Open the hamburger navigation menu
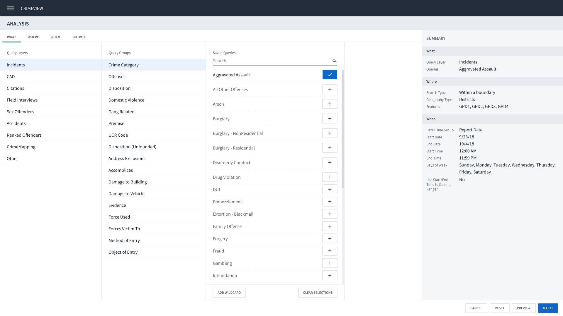The width and height of the screenshot is (563, 316). (x=11, y=8)
